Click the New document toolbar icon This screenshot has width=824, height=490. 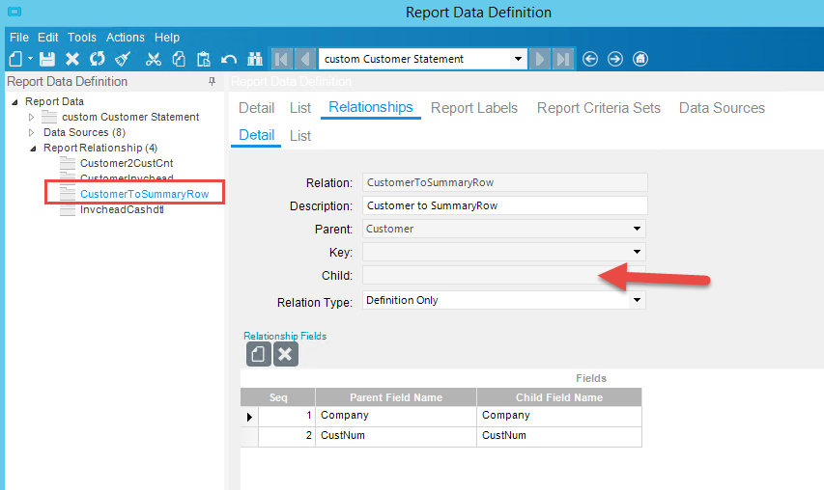(x=15, y=59)
